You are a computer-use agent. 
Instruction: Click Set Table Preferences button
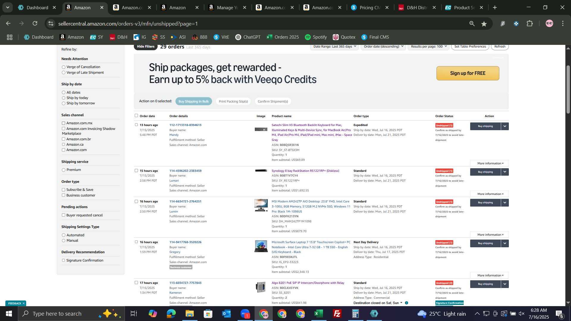pos(470,47)
